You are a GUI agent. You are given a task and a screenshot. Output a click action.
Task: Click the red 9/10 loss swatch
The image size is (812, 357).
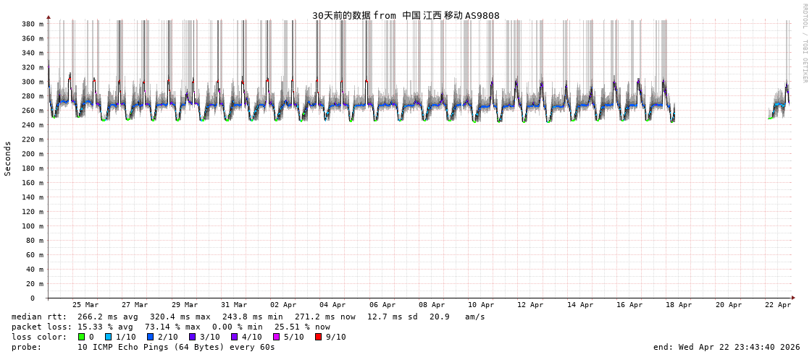coord(318,337)
